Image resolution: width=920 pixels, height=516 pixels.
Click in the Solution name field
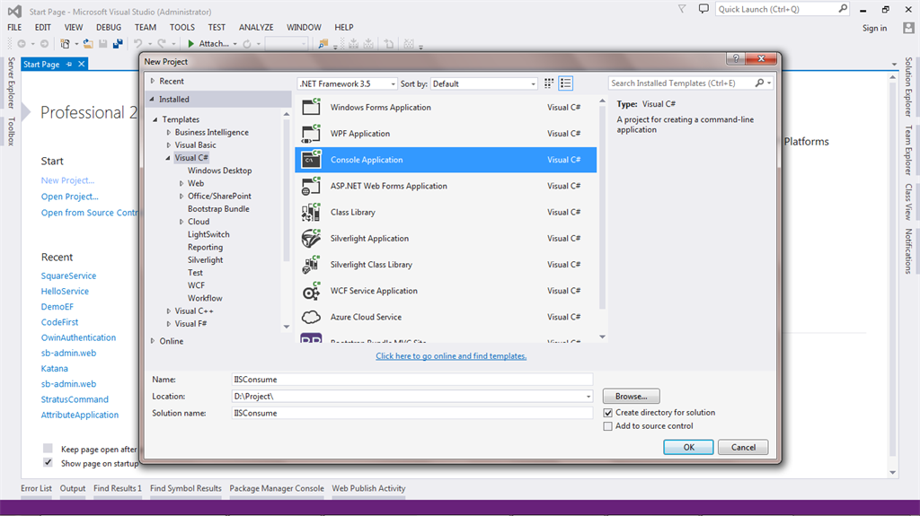[412, 413]
